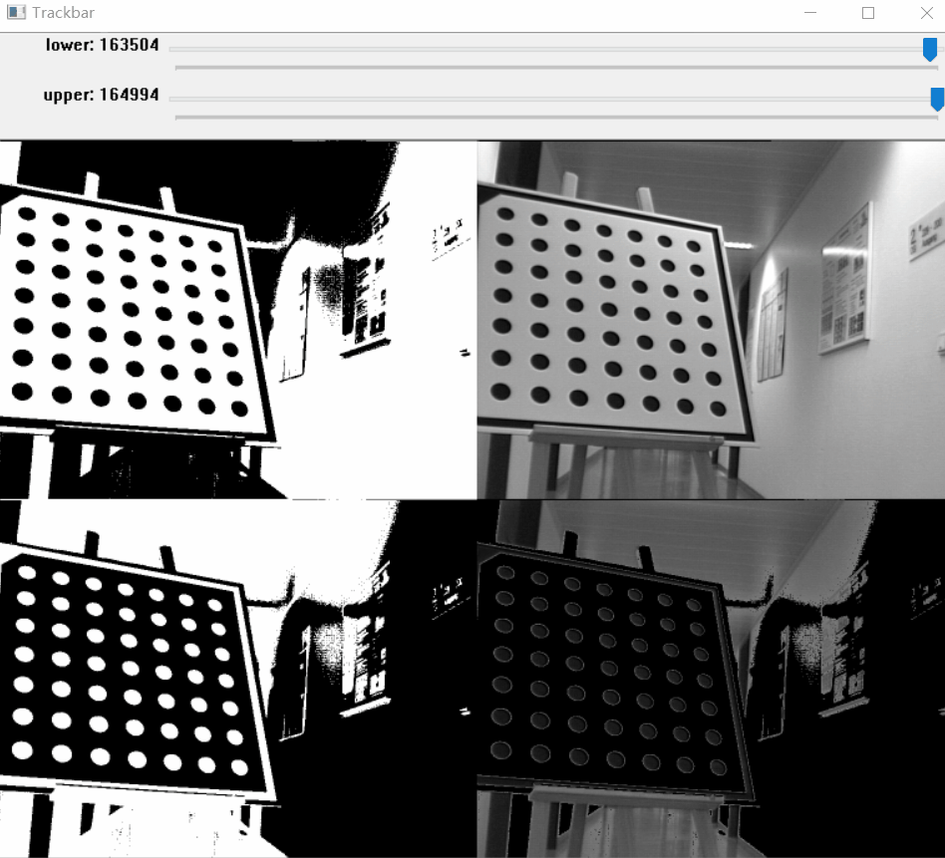Click the left end of lower slider track

coord(179,48)
